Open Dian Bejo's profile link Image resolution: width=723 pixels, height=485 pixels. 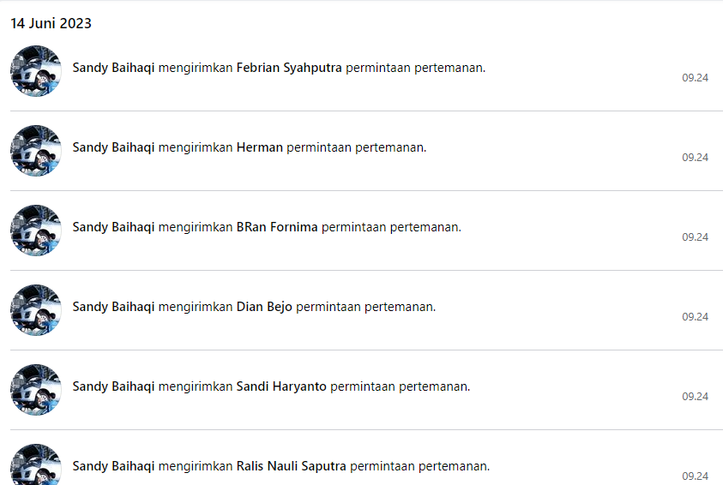tap(264, 307)
